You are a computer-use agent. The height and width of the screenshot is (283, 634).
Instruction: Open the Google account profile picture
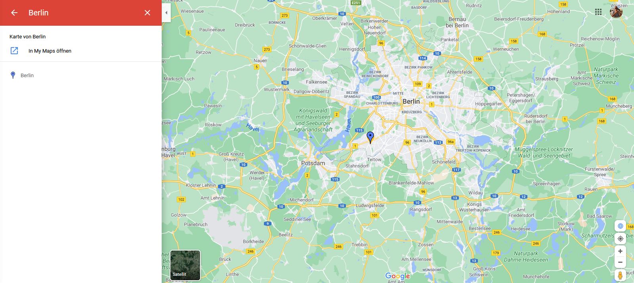coord(616,12)
